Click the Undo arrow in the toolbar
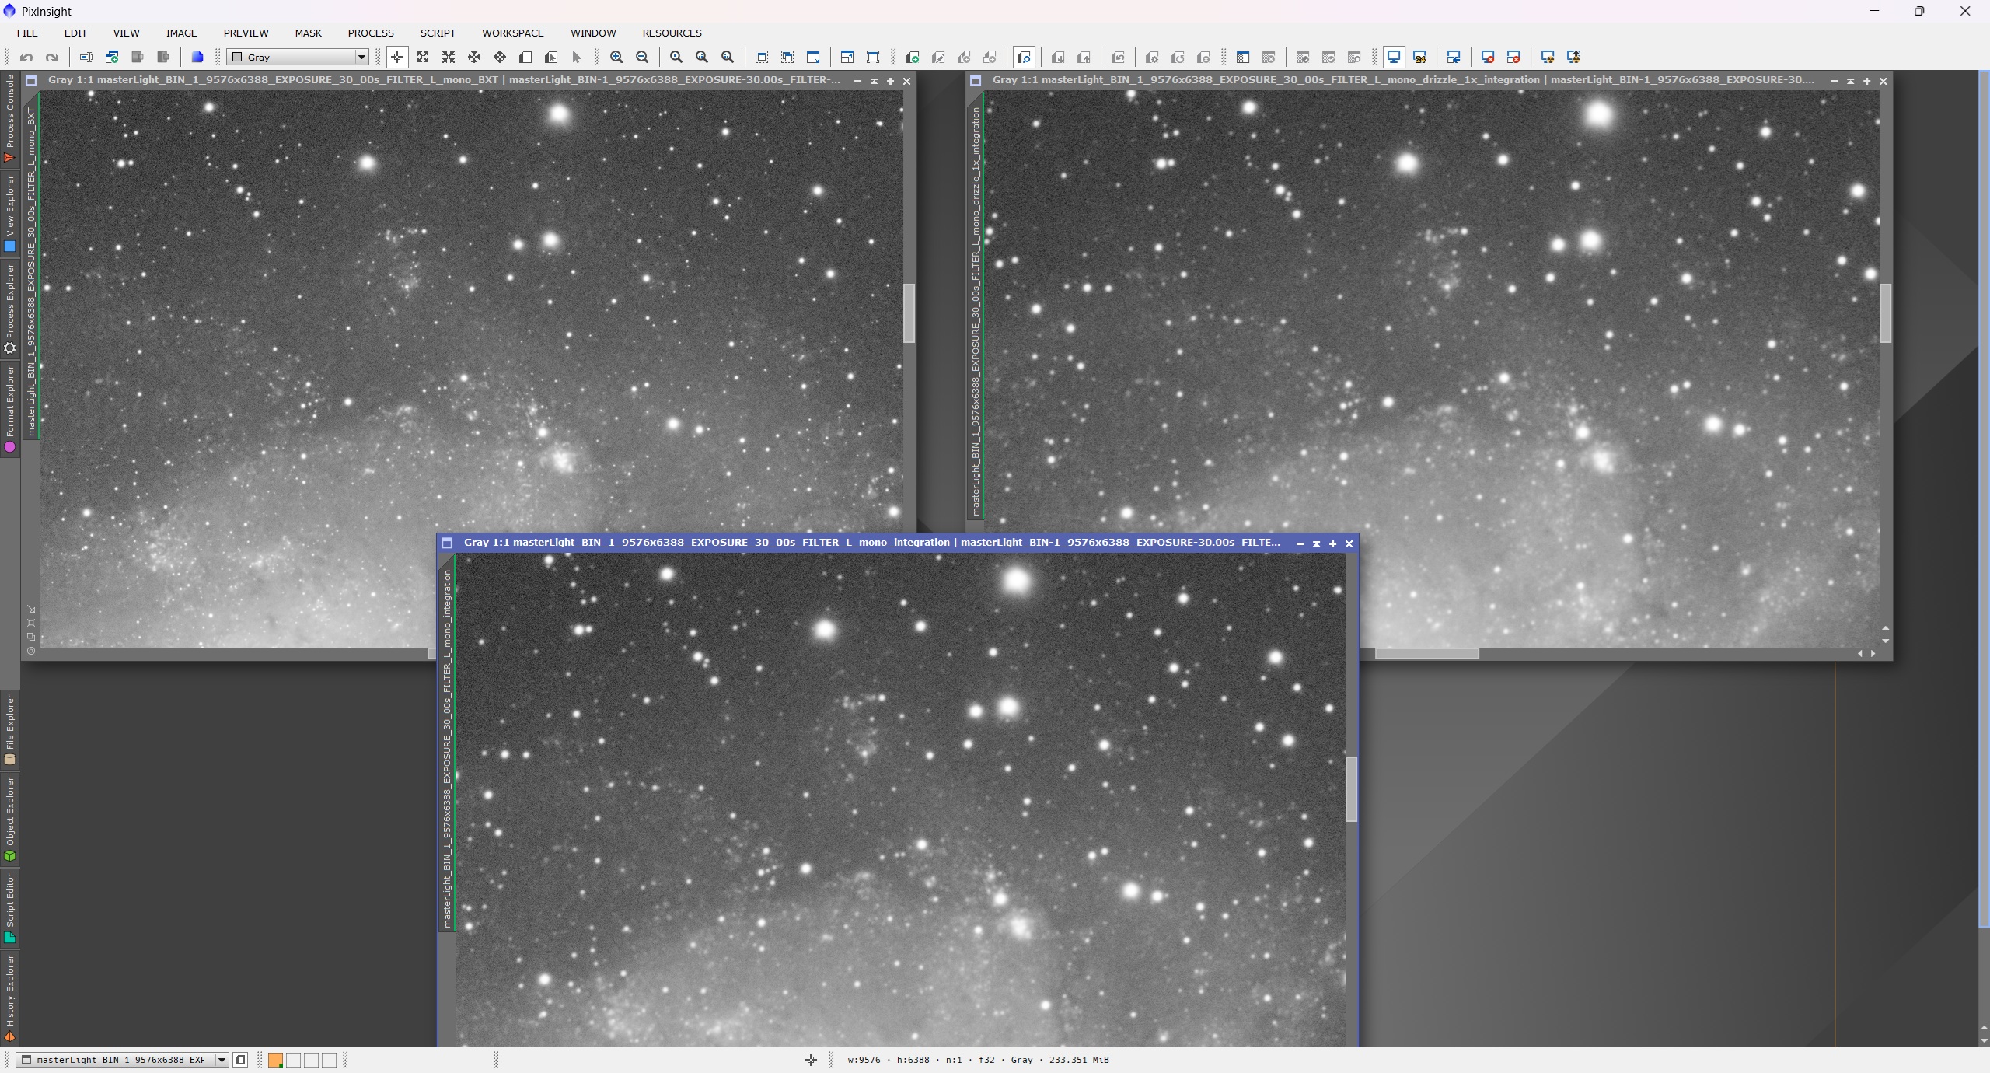The image size is (1990, 1073). point(26,57)
